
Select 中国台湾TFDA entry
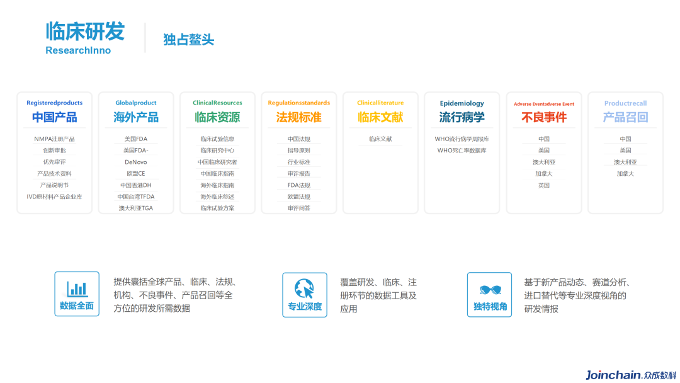136,197
